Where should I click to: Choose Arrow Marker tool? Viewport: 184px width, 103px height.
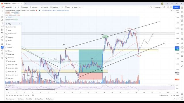13,61
